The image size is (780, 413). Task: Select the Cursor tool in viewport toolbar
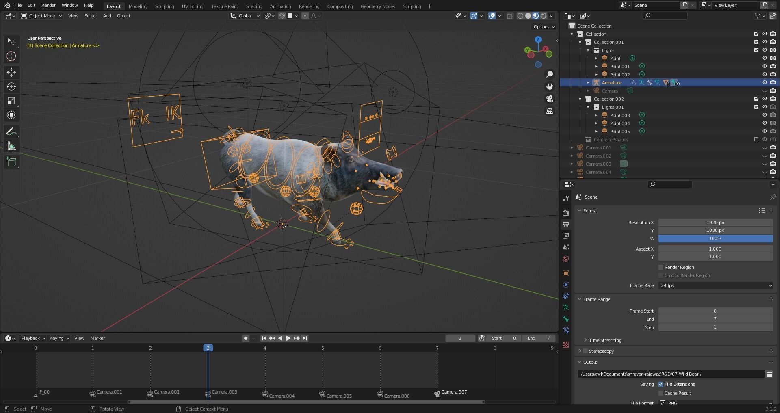(x=11, y=56)
